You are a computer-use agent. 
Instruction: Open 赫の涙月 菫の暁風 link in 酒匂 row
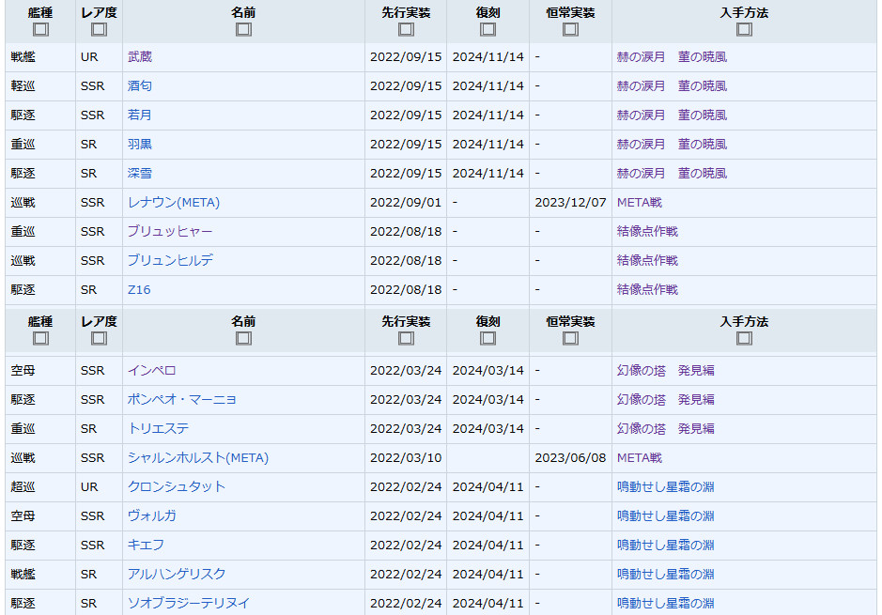(x=672, y=86)
